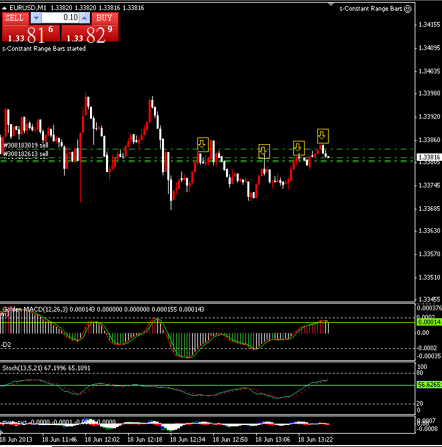442x447 pixels.
Task: Click the Golden MACD(12,26,3) indicator label
Action: point(35,310)
